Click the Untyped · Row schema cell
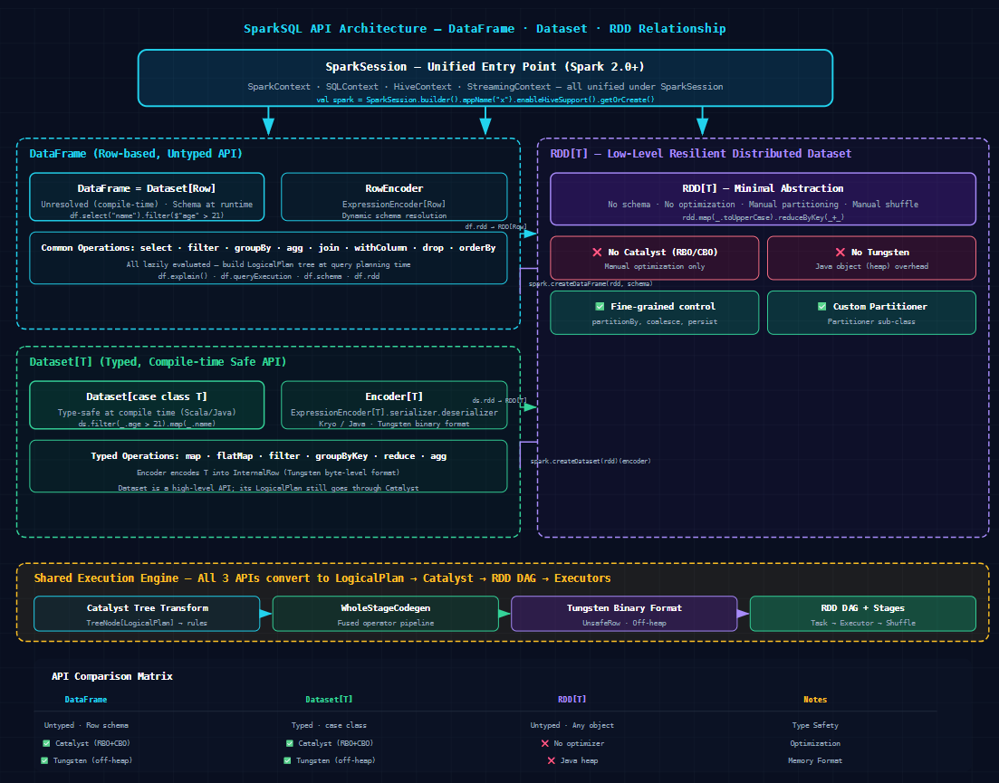The height and width of the screenshot is (783, 999). click(86, 725)
